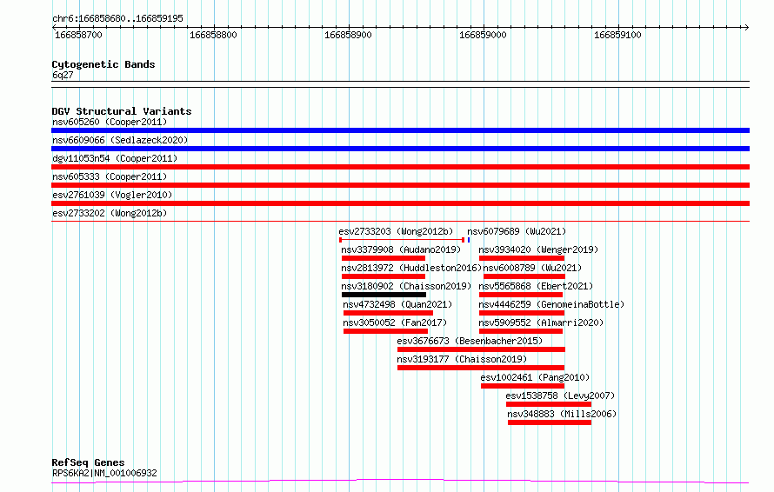Select the blue bar under nsv6609066
Screen dimensions: 774x492
tap(400, 149)
